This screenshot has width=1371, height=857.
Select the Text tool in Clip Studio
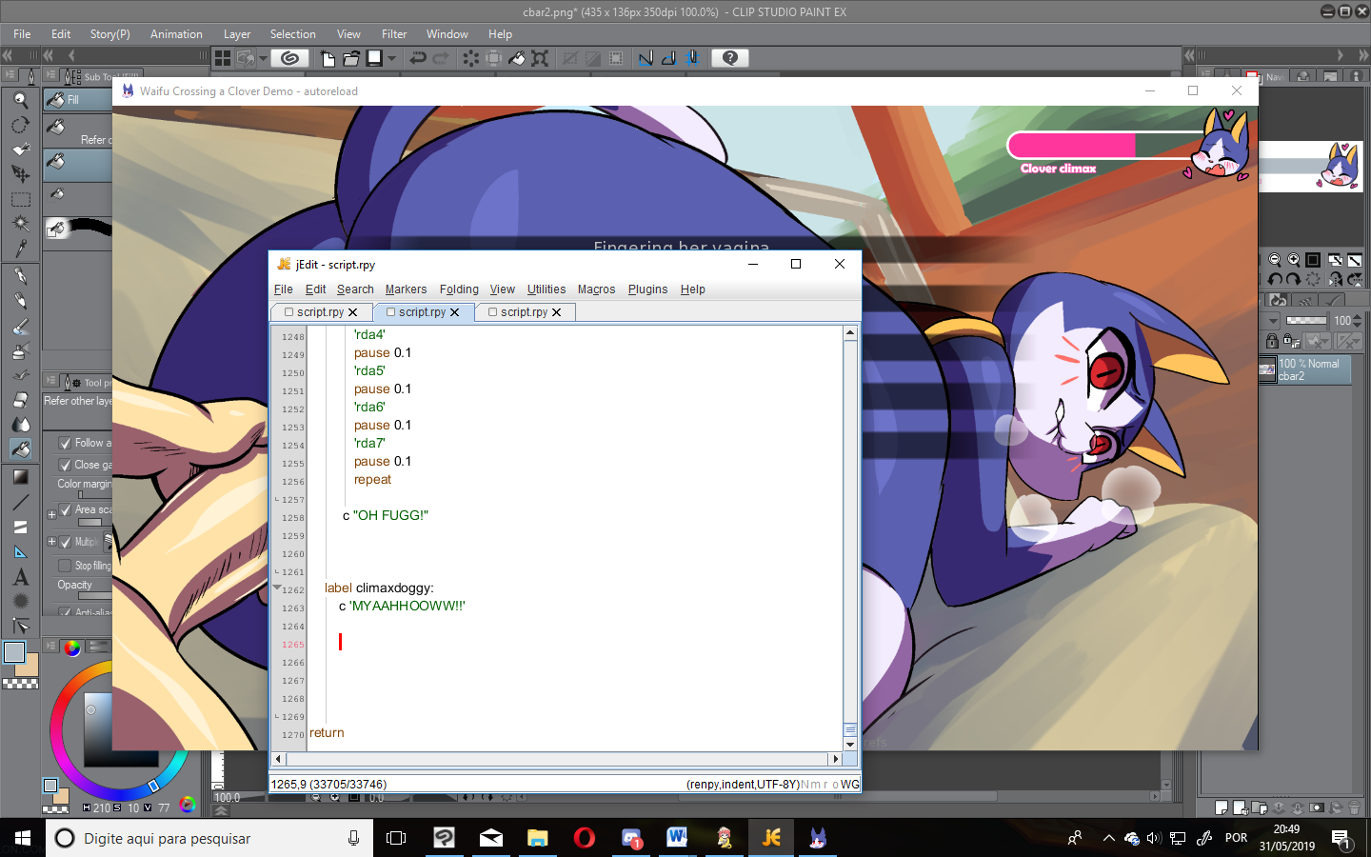[20, 577]
